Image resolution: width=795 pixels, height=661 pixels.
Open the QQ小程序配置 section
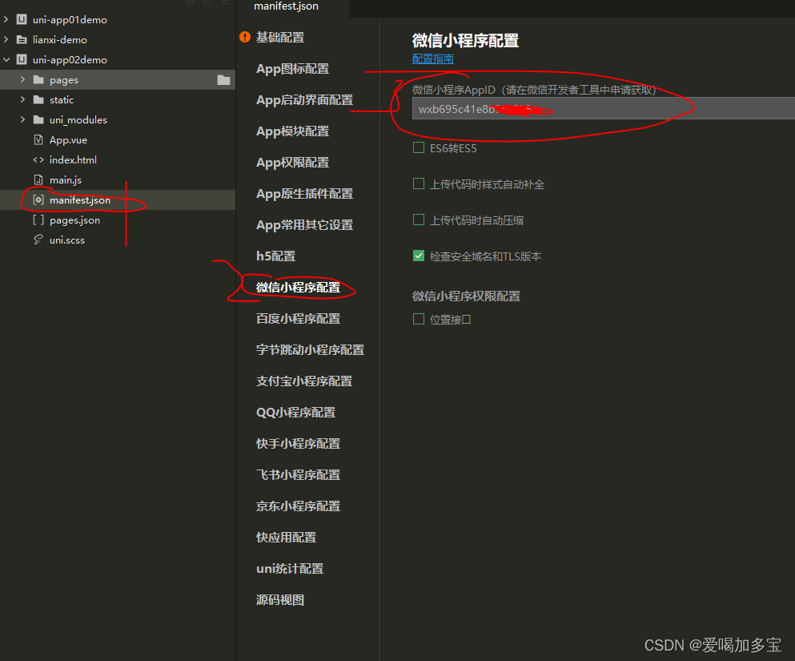[296, 413]
